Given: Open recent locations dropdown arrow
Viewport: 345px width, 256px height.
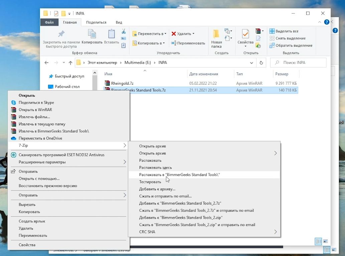Looking at the screenshot, I should 64,63.
